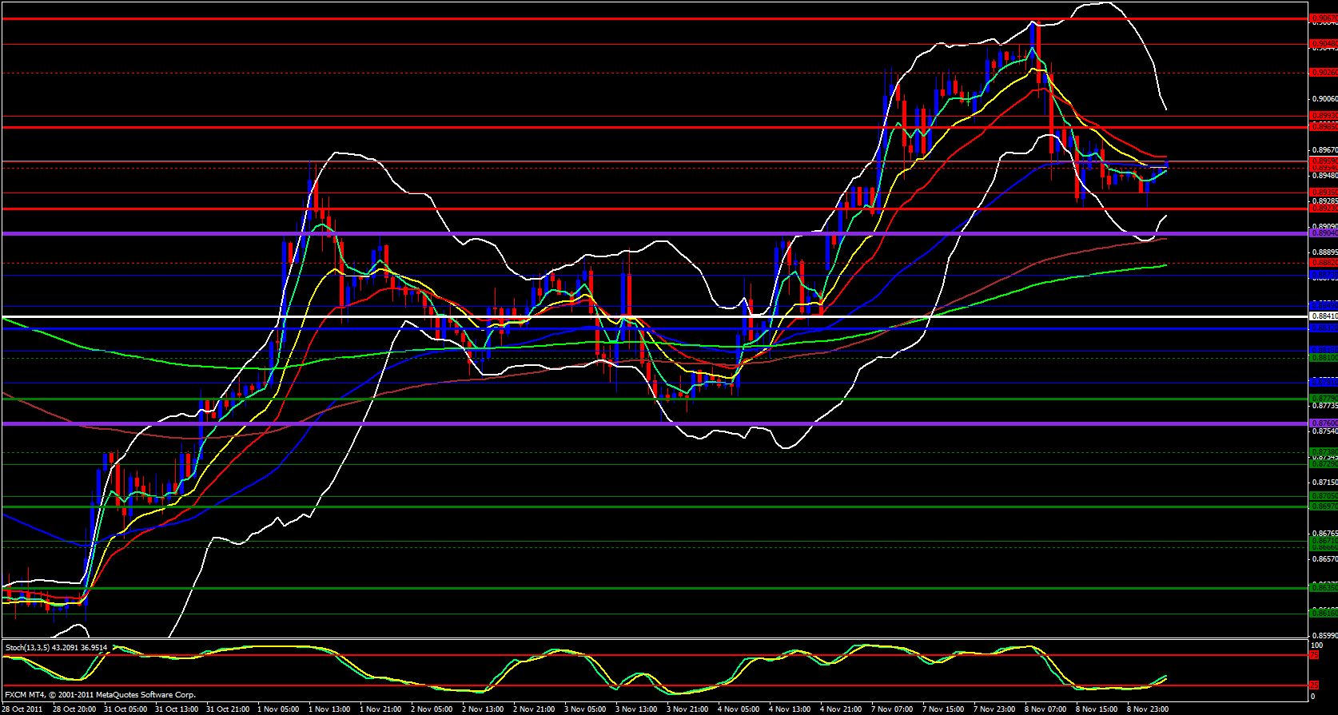Click the blue 0.8873 price level tag

[1324, 275]
